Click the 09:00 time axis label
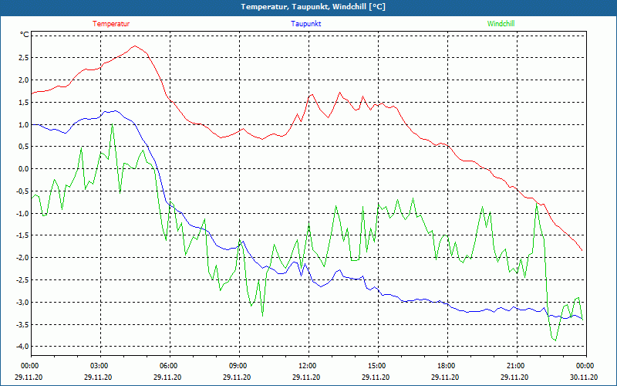 [x=238, y=366]
